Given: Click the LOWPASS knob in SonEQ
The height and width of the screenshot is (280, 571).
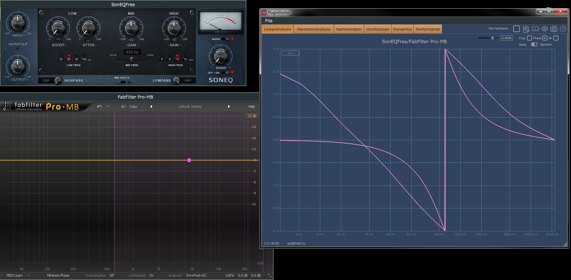Looking at the screenshot, I should pyautogui.click(x=176, y=80).
